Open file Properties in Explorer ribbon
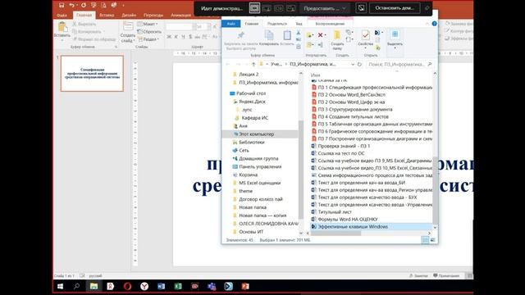Screen dimensions: 525x295 click(x=366, y=35)
